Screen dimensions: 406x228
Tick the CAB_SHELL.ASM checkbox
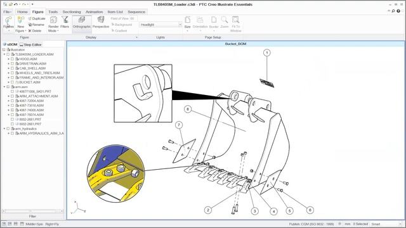point(12,68)
